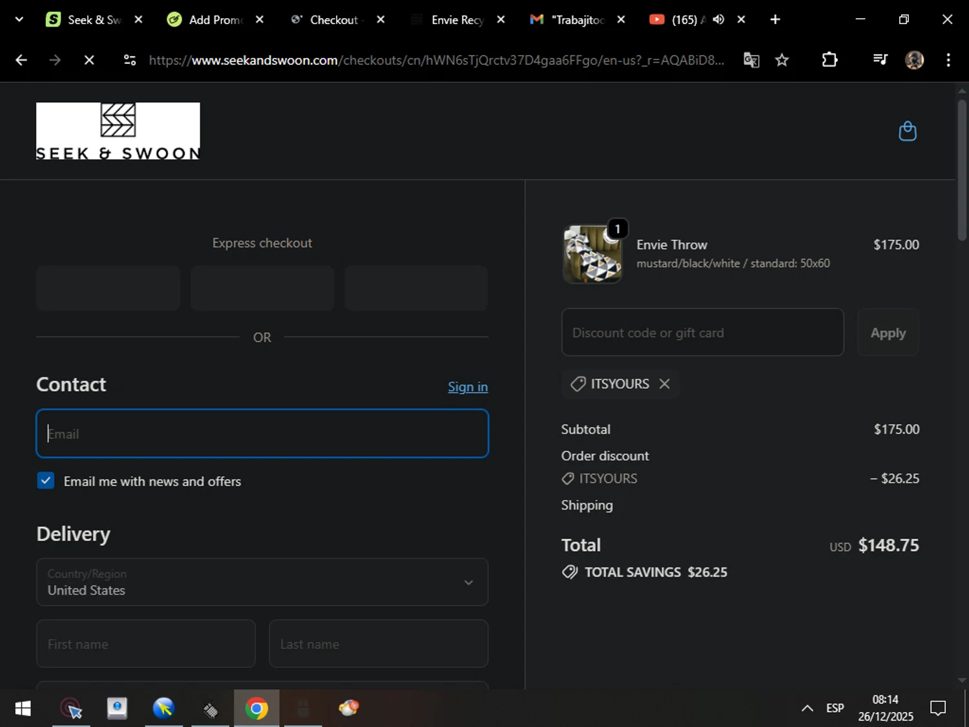Bookmark this page with the star icon
Image resolution: width=969 pixels, height=727 pixels.
pos(782,60)
